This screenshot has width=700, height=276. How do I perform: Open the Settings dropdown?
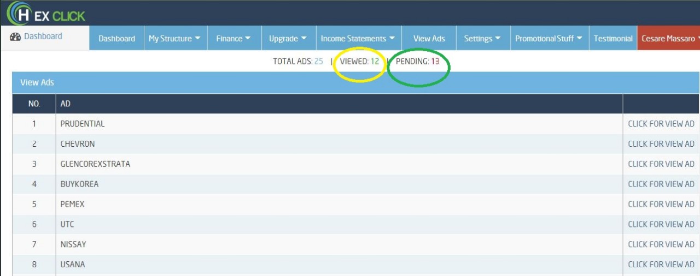coord(482,38)
